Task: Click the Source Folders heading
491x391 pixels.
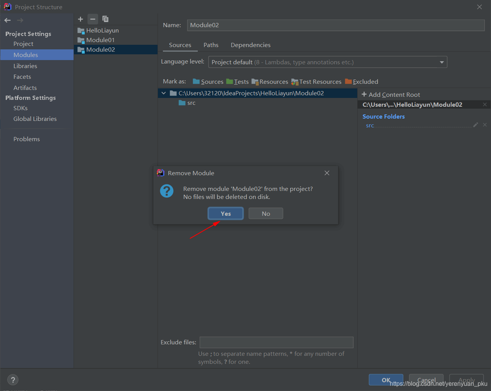Action: pyautogui.click(x=384, y=116)
